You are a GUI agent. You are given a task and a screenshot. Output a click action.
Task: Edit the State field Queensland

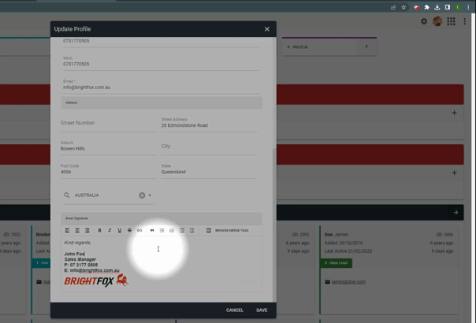209,172
